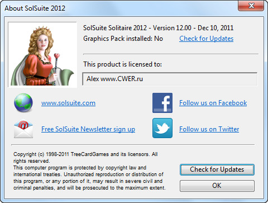The width and height of the screenshot is (268, 203).
Task: Click 'Graphics Pack installed: No' text
Action: coord(123,39)
